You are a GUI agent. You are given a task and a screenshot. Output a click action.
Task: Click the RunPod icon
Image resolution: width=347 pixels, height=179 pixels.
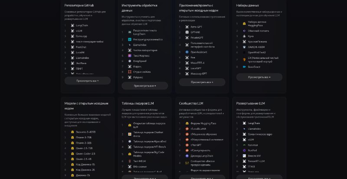(x=244, y=150)
